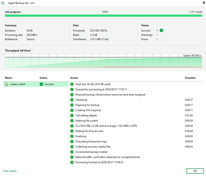Click the 0:00:27 duration of Initializing
The height and width of the screenshot is (176, 206).
[189, 100]
